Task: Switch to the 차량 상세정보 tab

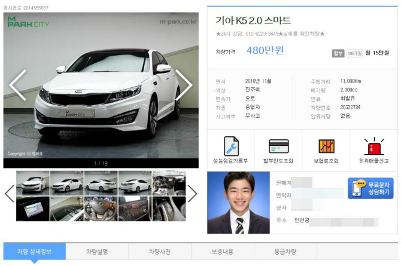Action: 34,251
